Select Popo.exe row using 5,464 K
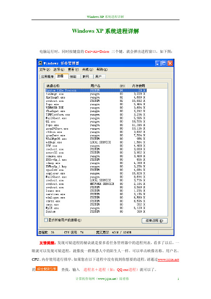This screenshot has height=299, width=211. tap(96, 104)
